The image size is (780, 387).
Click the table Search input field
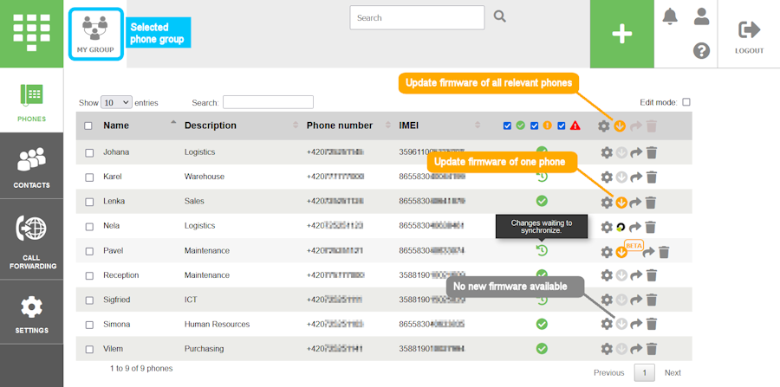[268, 102]
